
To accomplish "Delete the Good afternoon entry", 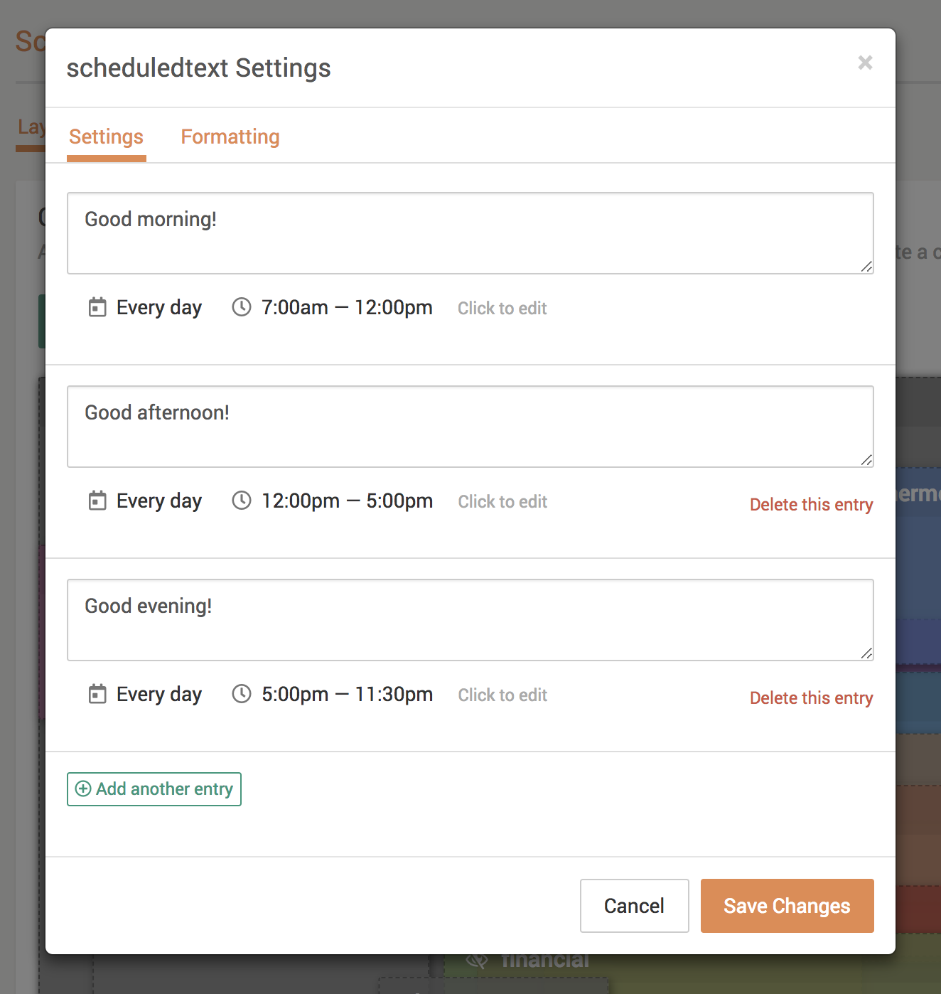I will [811, 504].
